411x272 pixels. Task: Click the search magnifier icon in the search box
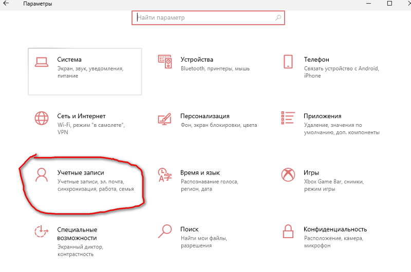278,18
